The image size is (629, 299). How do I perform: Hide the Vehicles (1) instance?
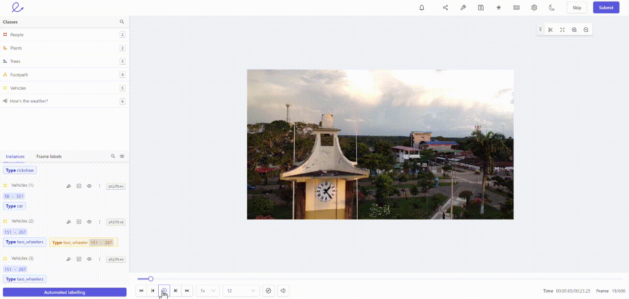click(89, 186)
